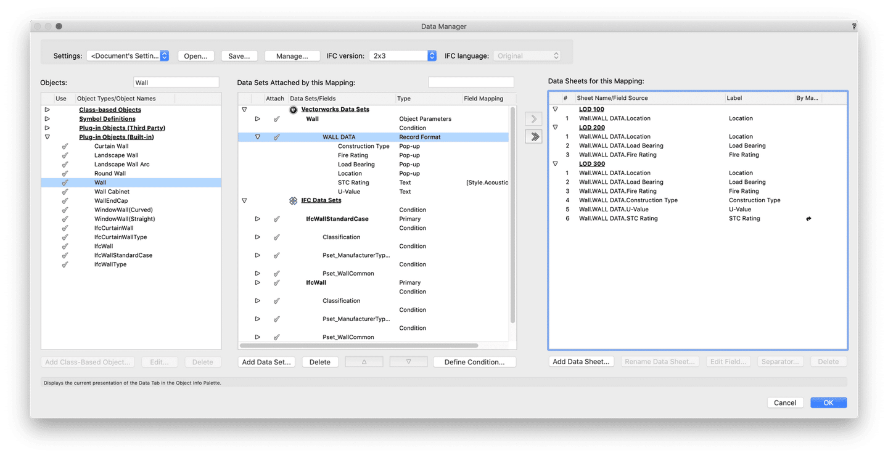This screenshot has width=888, height=458.
Task: Click the Define Condition button
Action: (x=474, y=362)
